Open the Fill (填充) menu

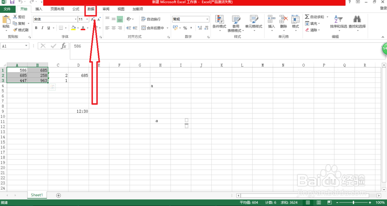312,24
